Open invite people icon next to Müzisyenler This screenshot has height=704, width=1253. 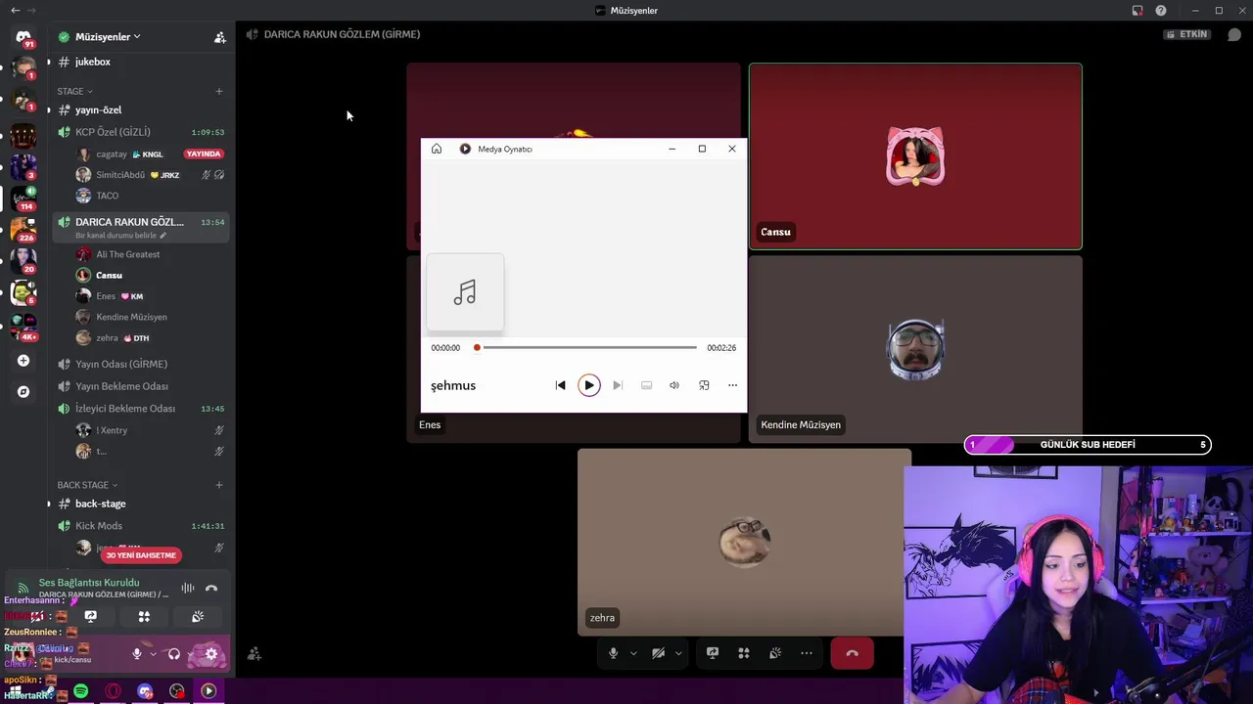[219, 37]
